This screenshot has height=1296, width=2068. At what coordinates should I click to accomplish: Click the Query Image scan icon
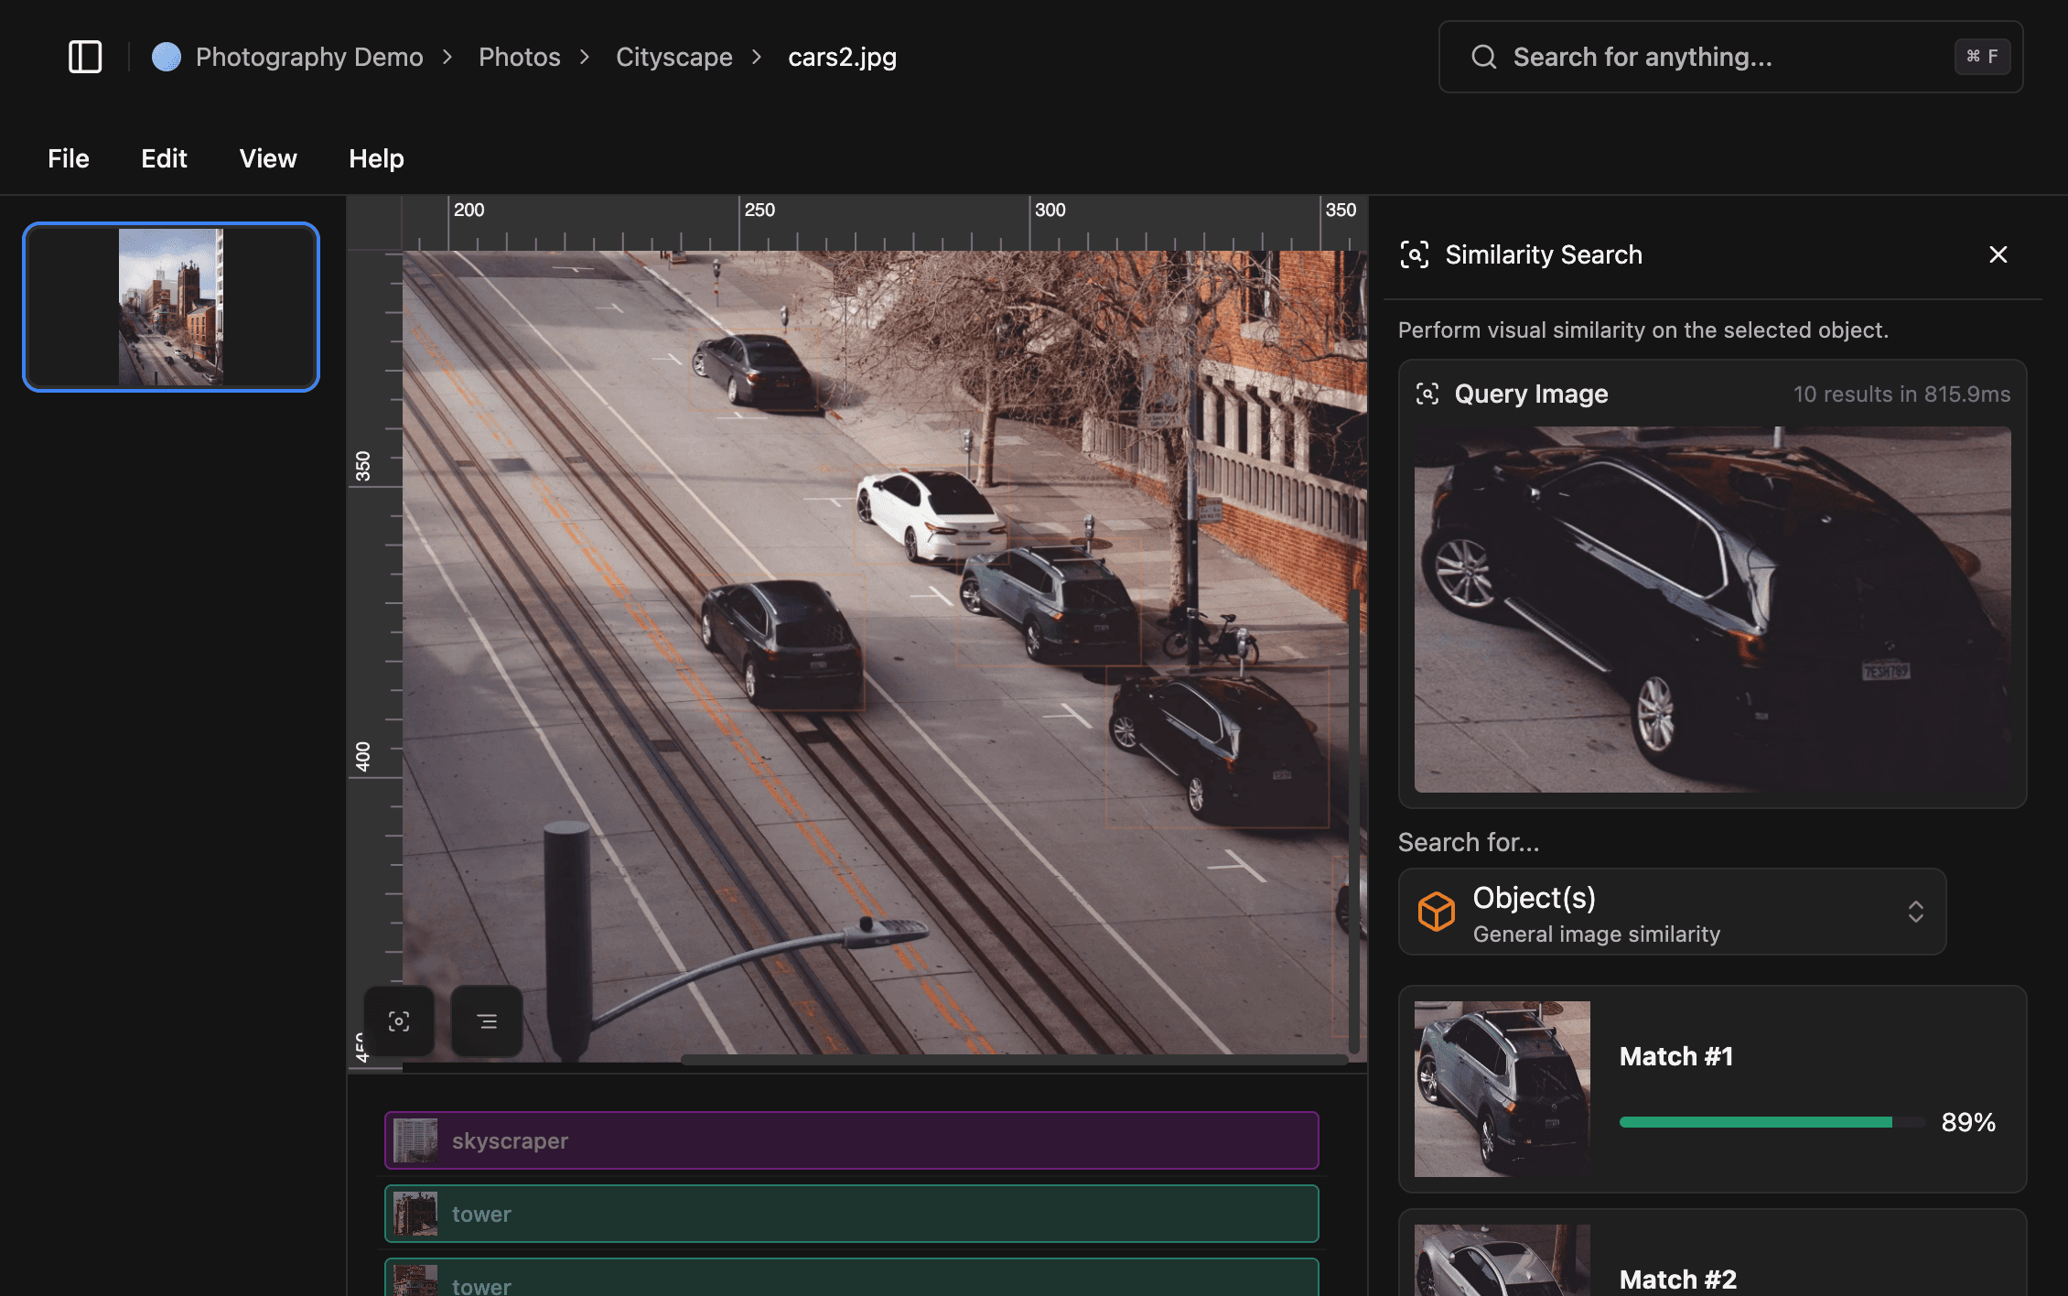(x=1427, y=394)
